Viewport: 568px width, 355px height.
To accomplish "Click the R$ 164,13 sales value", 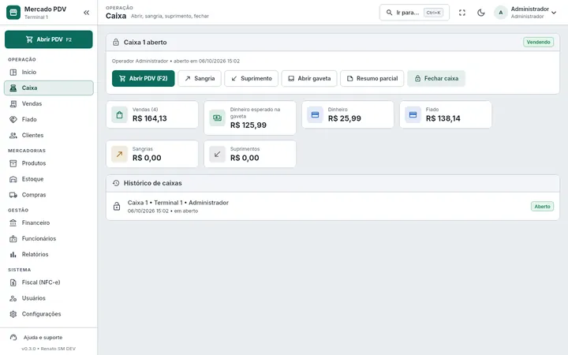I will pyautogui.click(x=150, y=118).
